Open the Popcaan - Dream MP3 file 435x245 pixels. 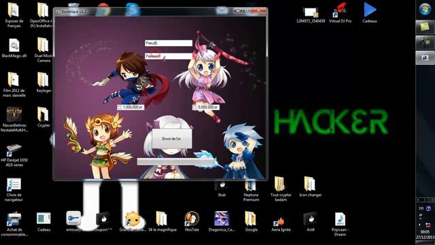(x=340, y=219)
